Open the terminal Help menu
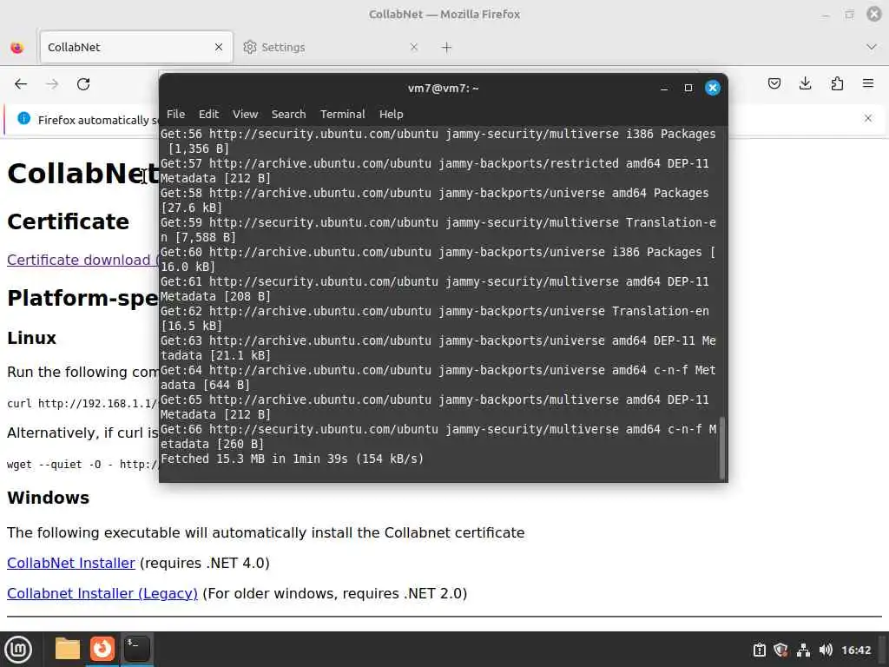Image resolution: width=889 pixels, height=667 pixels. 392,114
